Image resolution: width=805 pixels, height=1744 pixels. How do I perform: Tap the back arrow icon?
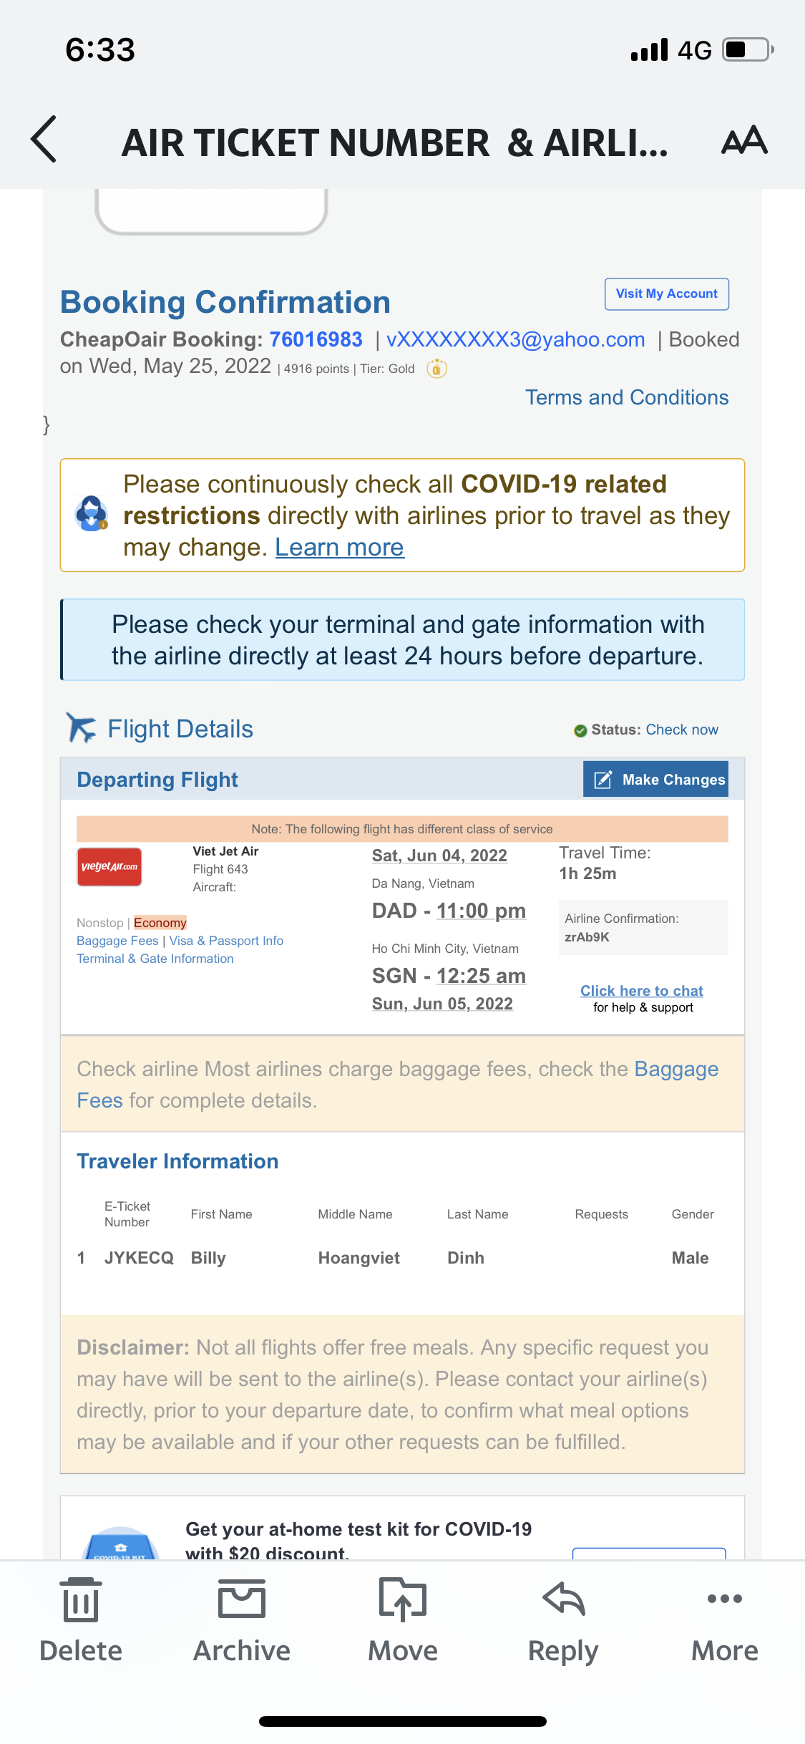[44, 140]
